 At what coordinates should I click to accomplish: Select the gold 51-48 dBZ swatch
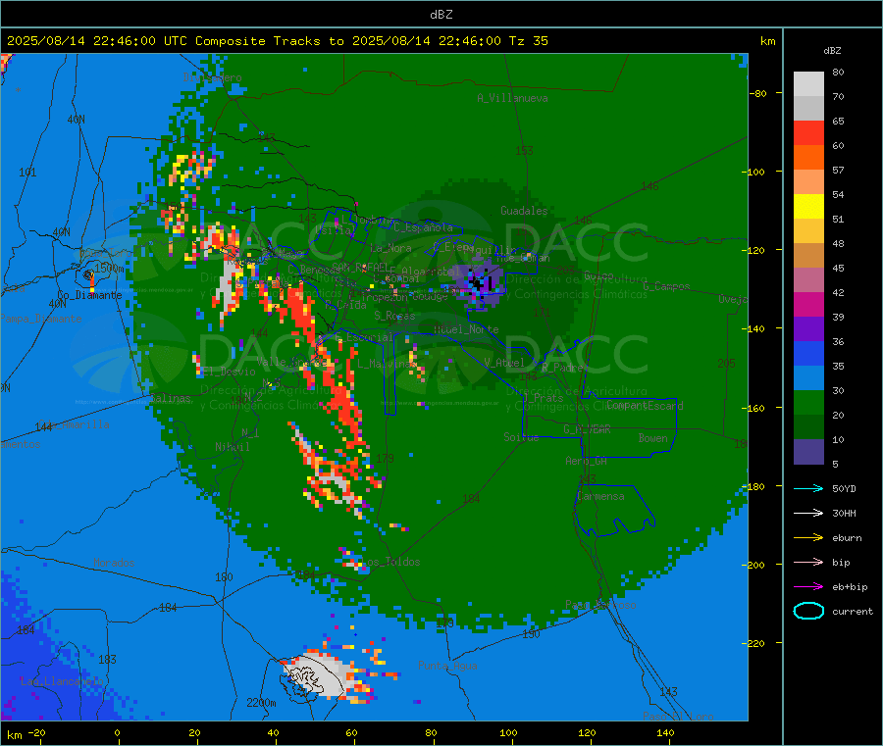808,231
